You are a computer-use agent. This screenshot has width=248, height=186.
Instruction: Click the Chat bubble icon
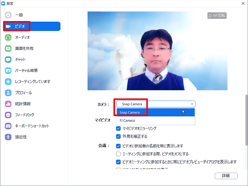click(x=8, y=60)
